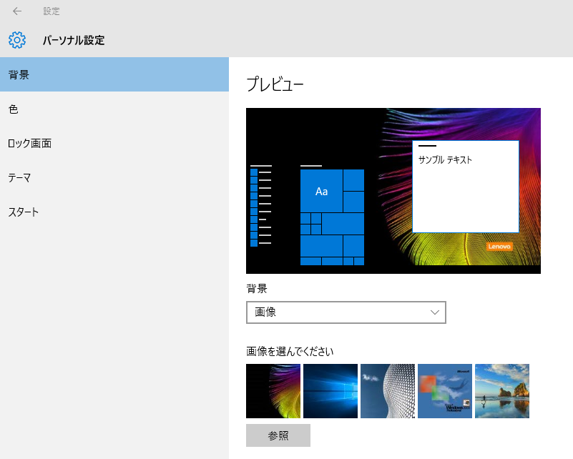The image size is (573, 459).
Task: Select the blue Windows 10 wallpaper thumbnail
Action: [330, 391]
